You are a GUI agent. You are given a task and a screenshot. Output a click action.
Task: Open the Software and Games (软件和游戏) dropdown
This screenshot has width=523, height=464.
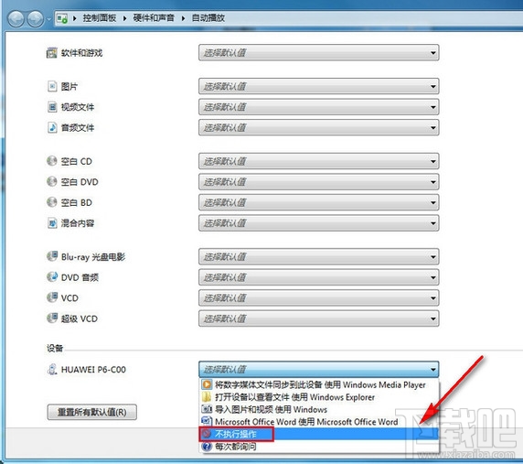coord(318,53)
